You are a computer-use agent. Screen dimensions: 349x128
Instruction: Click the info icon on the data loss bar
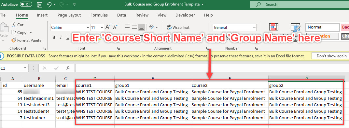(x=2, y=56)
